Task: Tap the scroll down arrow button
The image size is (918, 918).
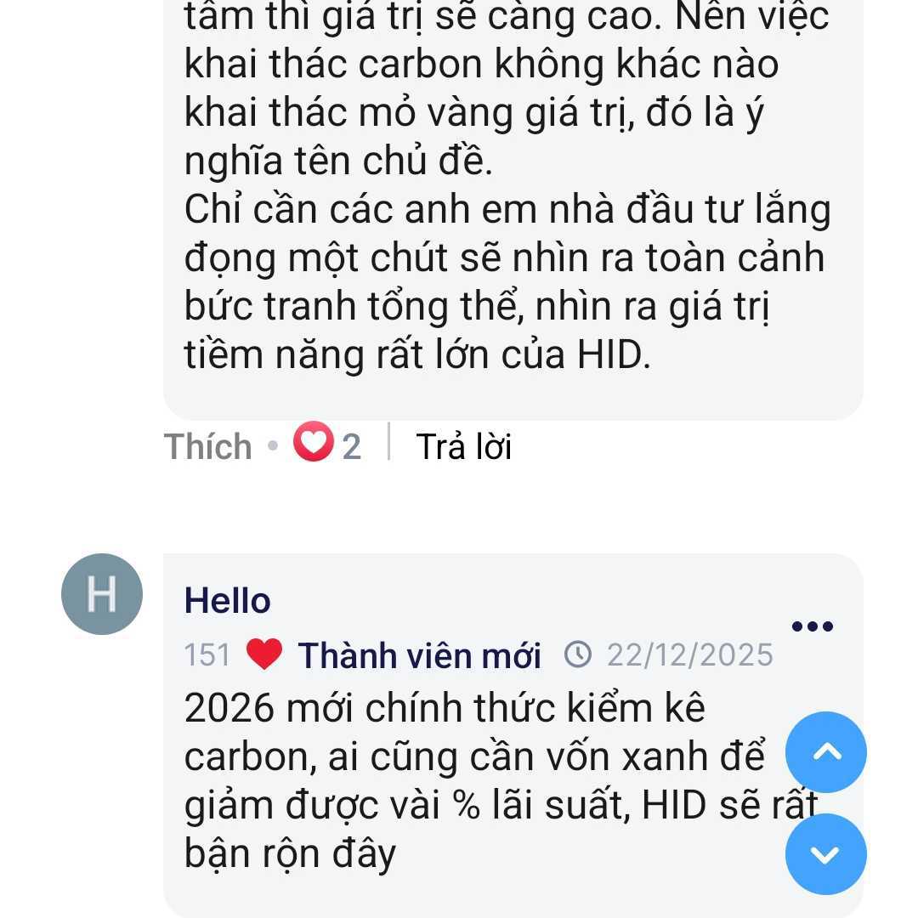Action: [825, 854]
